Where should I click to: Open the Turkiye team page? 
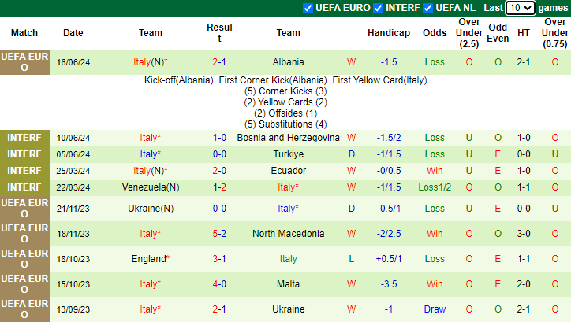pyautogui.click(x=288, y=154)
